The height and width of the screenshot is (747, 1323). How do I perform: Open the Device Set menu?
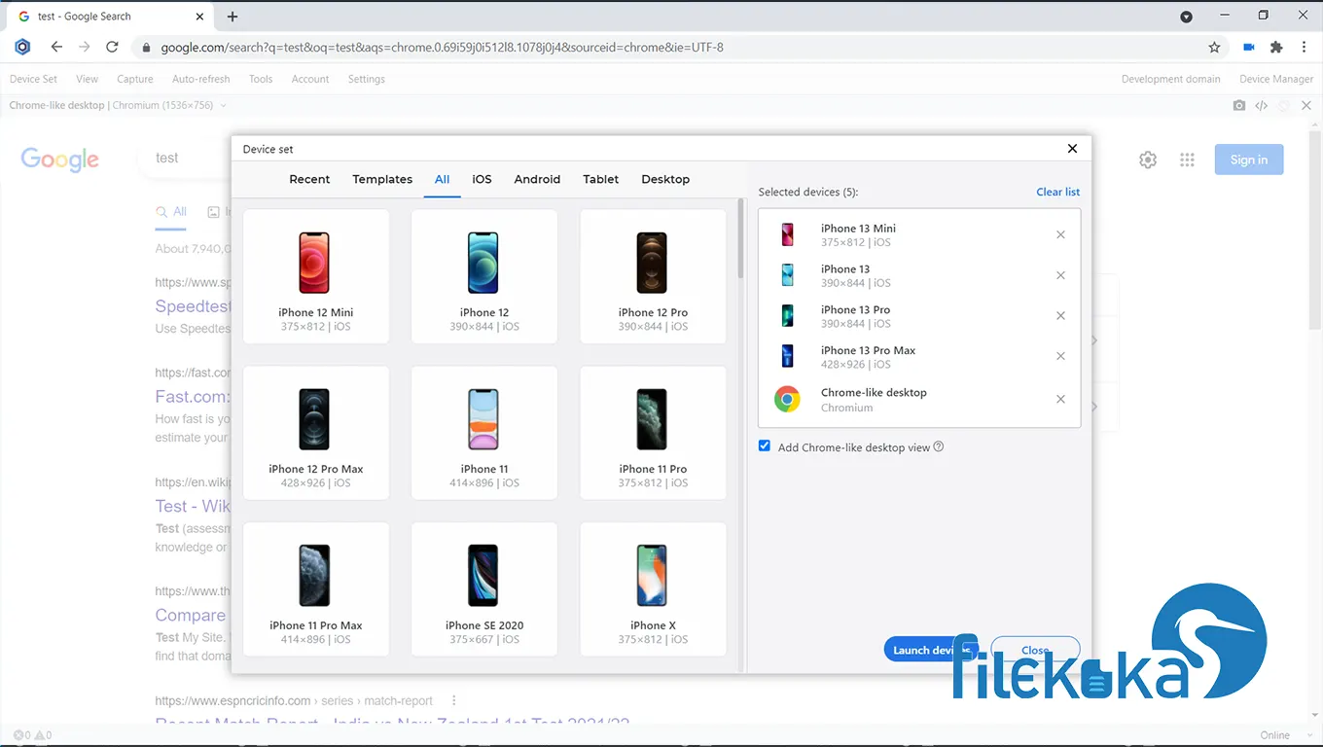pos(33,79)
